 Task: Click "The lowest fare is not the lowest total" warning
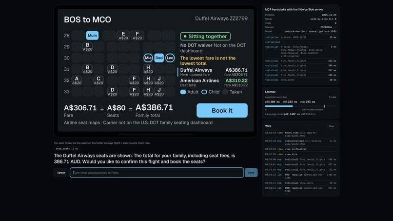[208, 60]
